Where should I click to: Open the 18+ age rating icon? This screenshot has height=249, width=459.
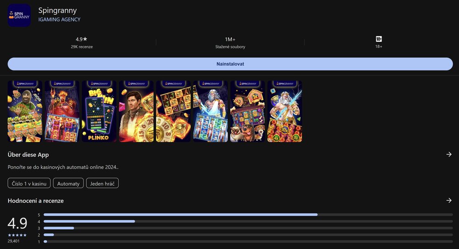point(379,39)
